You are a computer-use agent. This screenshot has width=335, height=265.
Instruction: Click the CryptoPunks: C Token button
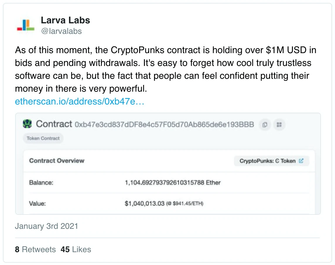[x=267, y=161]
